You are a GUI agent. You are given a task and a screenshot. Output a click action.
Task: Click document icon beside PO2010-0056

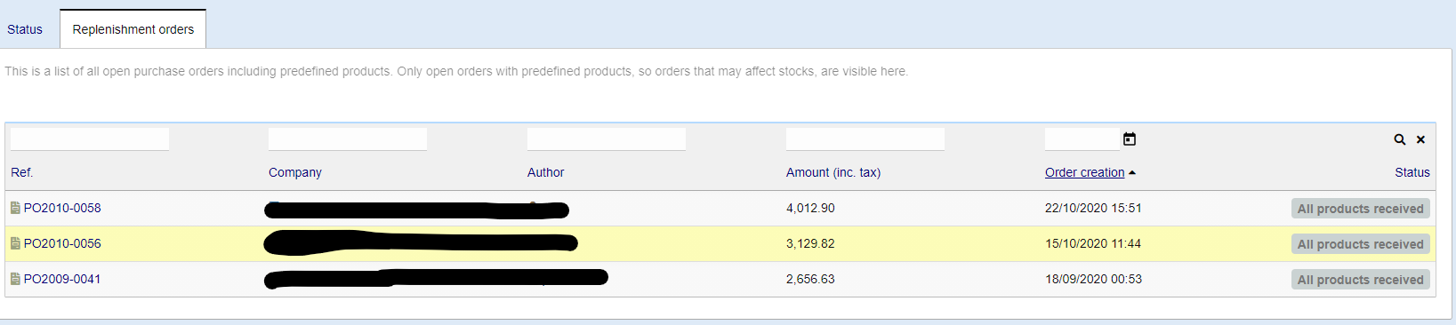pos(15,243)
